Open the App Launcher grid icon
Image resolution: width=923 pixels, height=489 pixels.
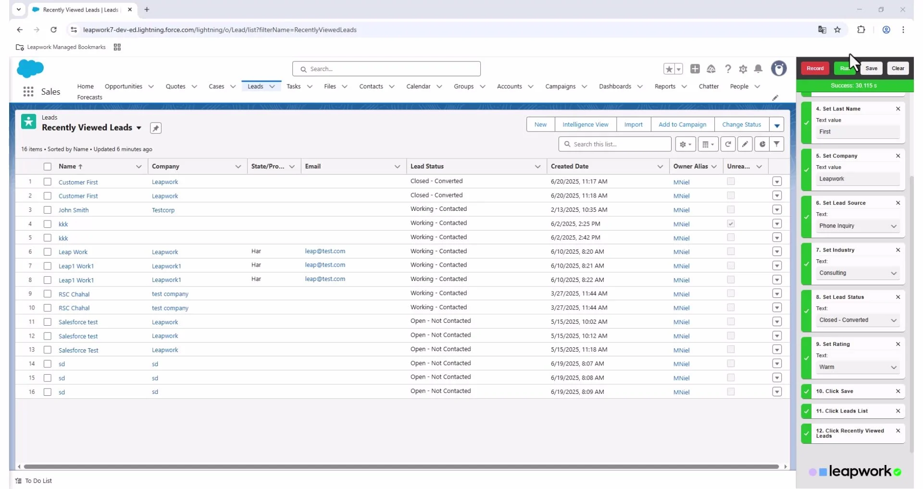(x=28, y=91)
